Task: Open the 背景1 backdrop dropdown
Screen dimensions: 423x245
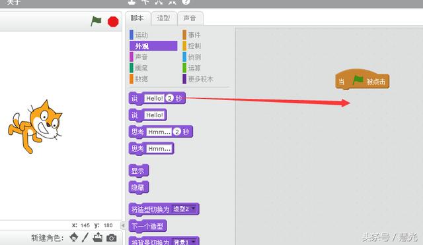Action: pyautogui.click(x=184, y=242)
